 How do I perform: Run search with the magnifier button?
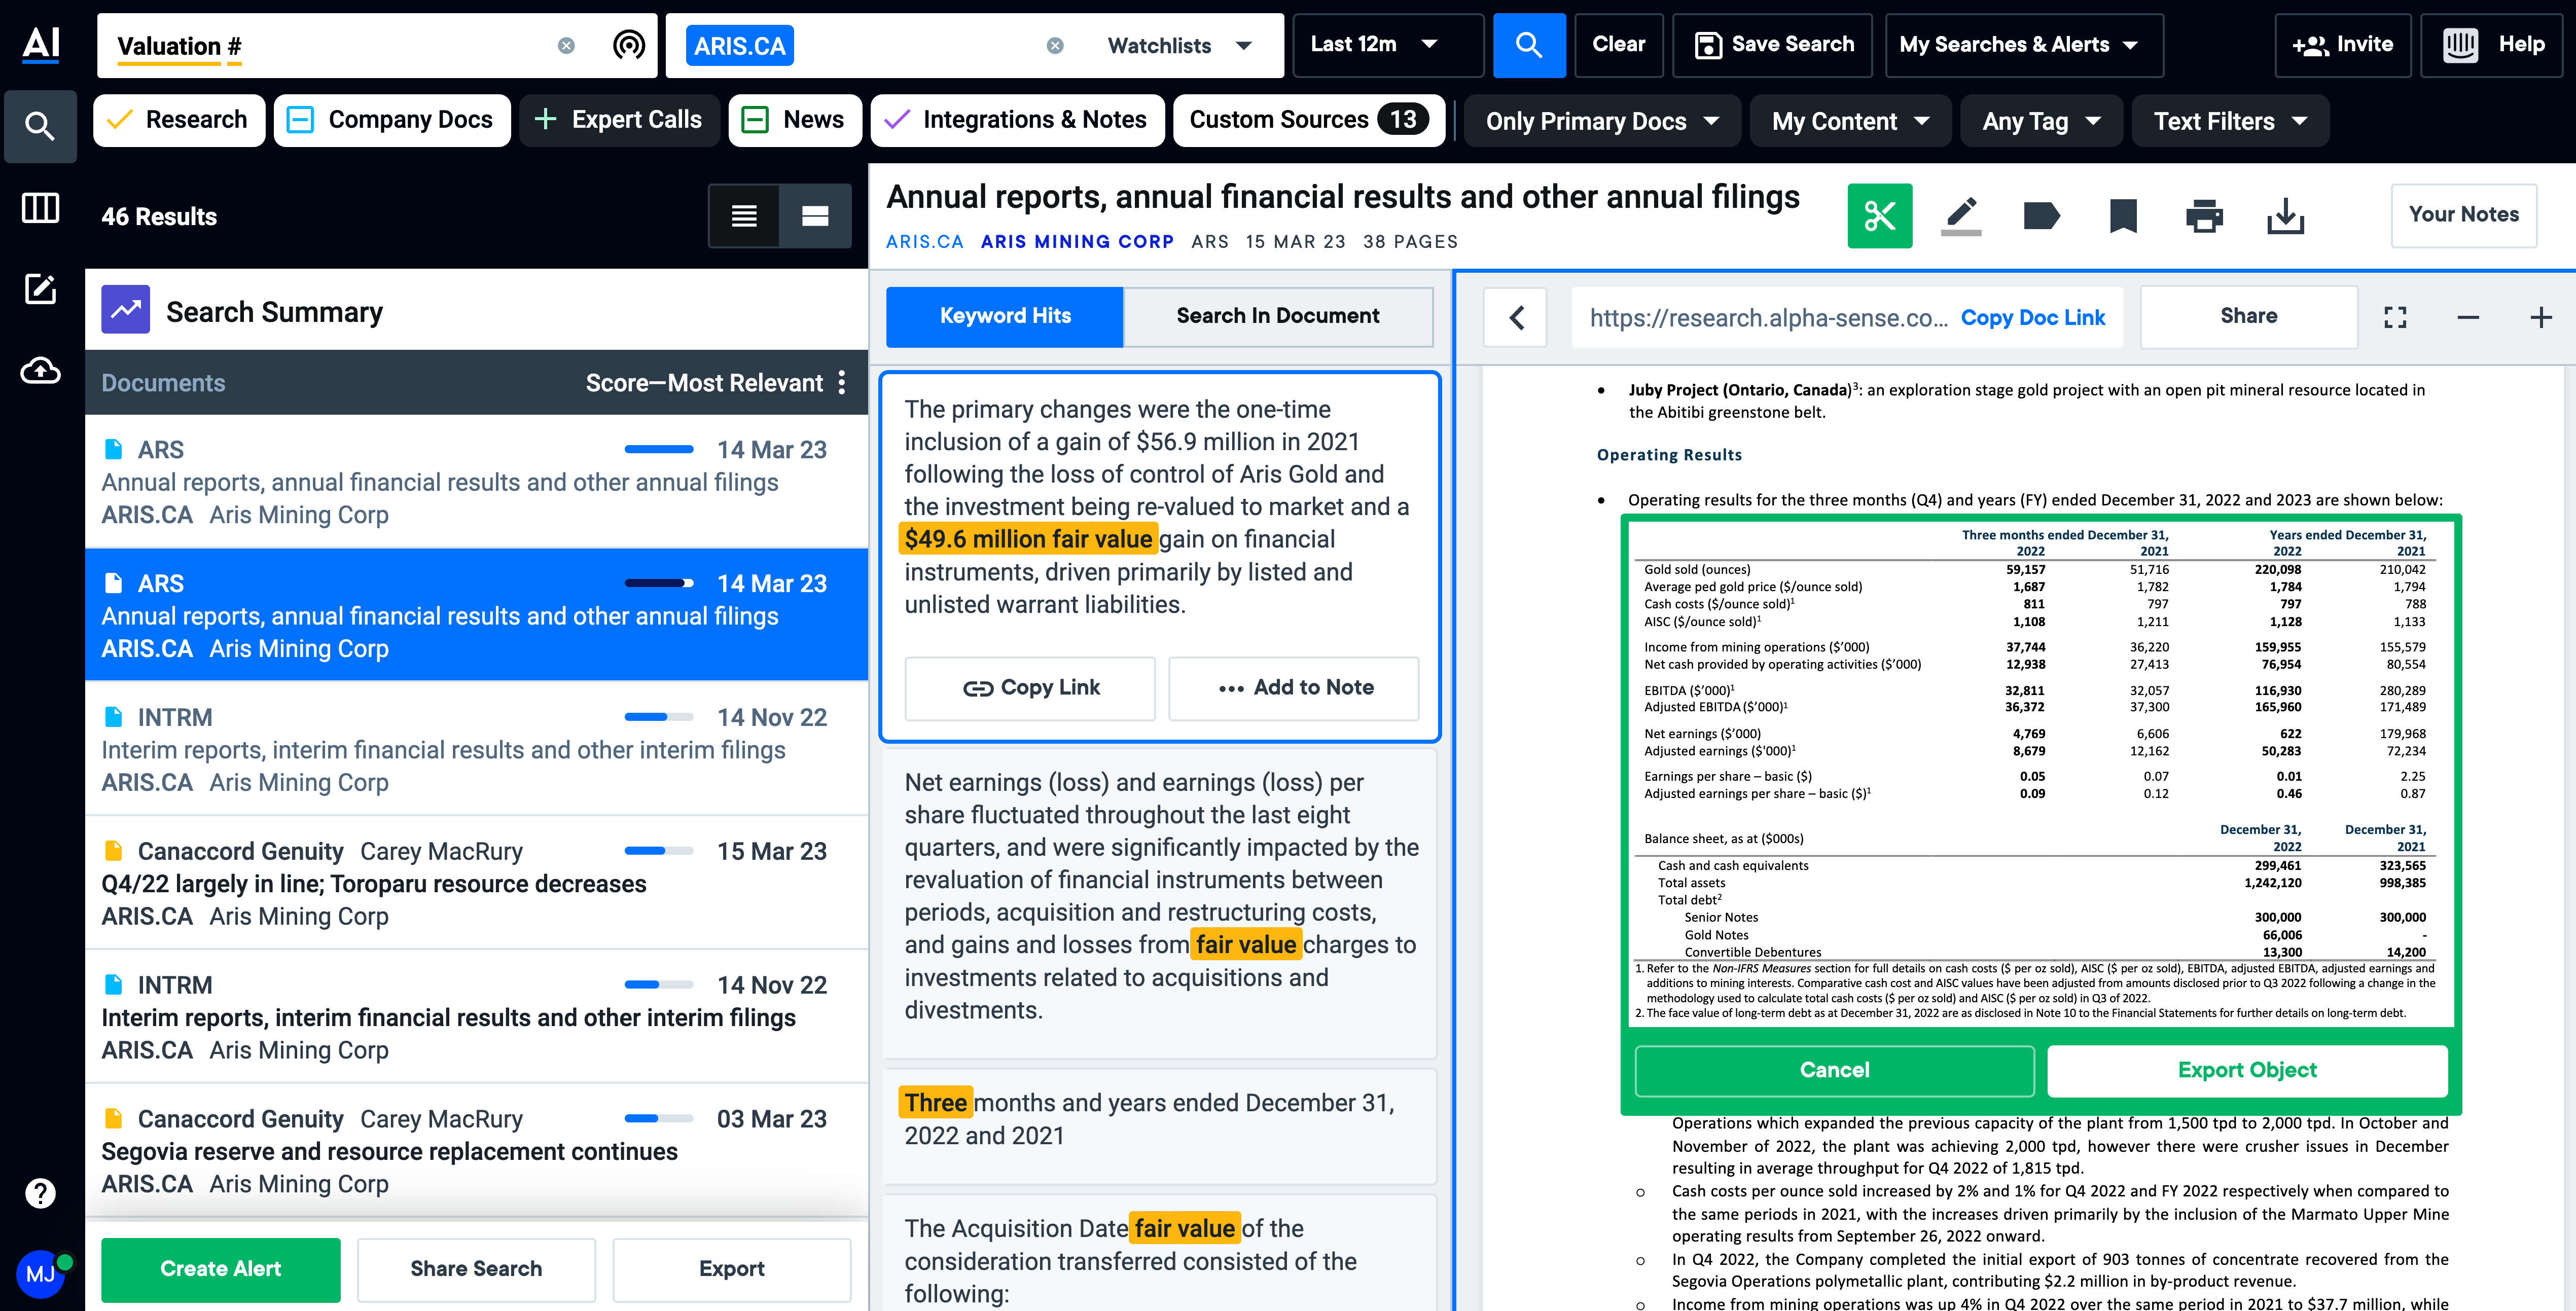[x=1528, y=45]
